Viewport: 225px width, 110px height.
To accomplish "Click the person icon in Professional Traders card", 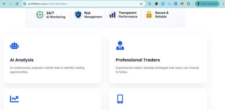I will [x=120, y=46].
